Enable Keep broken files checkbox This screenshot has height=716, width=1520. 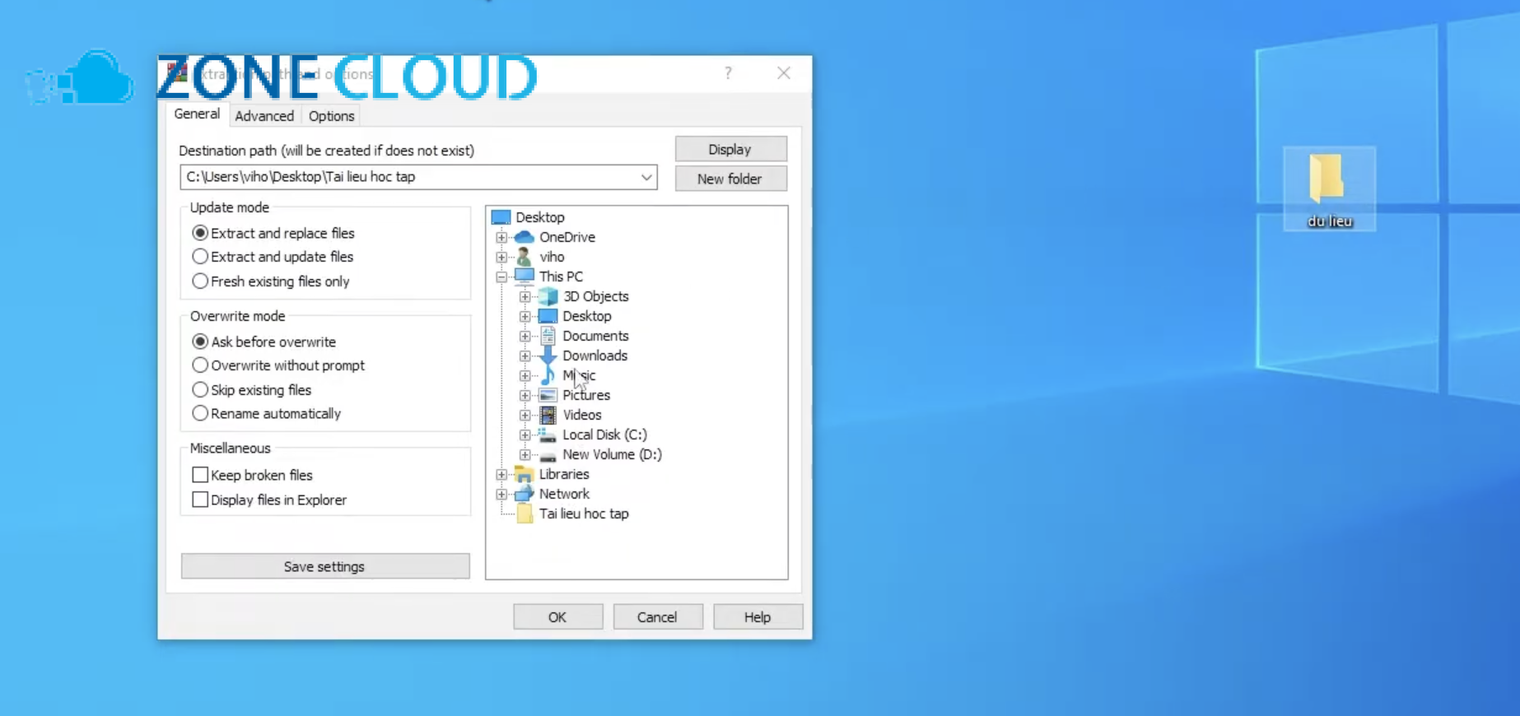[200, 475]
